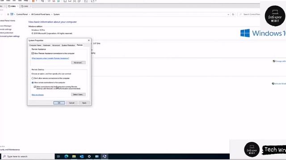The image size is (286, 160).
Task: Click Control Panel in the breadcrumb
Action: pyautogui.click(x=22, y=14)
